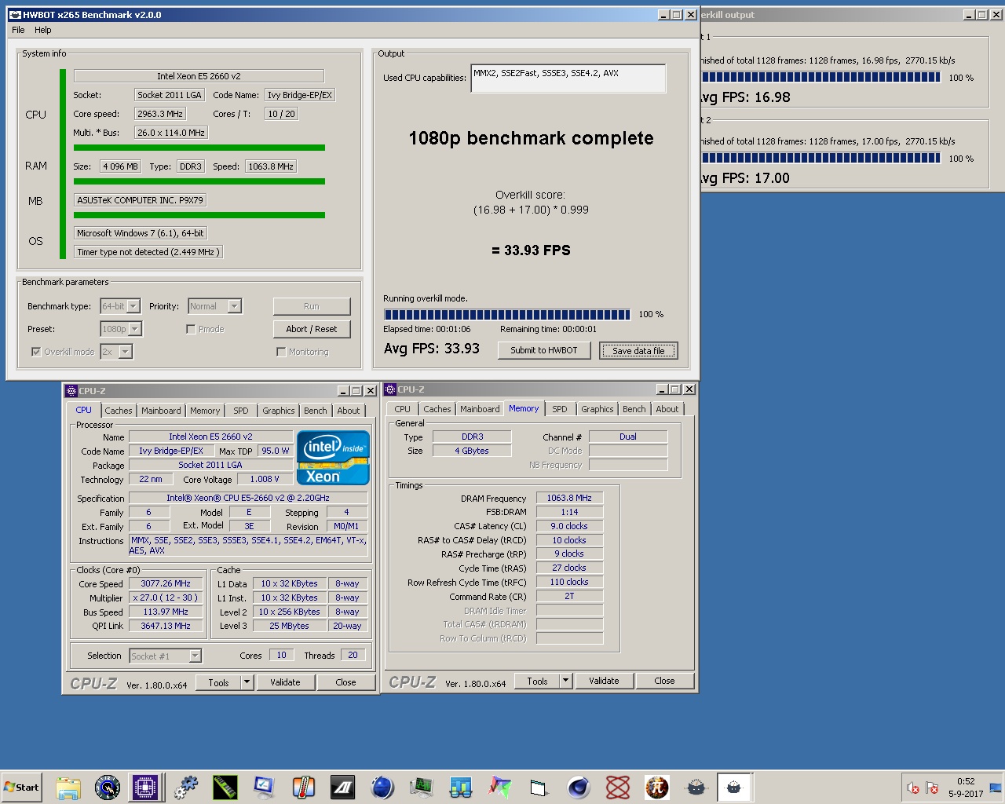Click the blue monitor icon in taskbar
The width and height of the screenshot is (1005, 804).
click(265, 787)
